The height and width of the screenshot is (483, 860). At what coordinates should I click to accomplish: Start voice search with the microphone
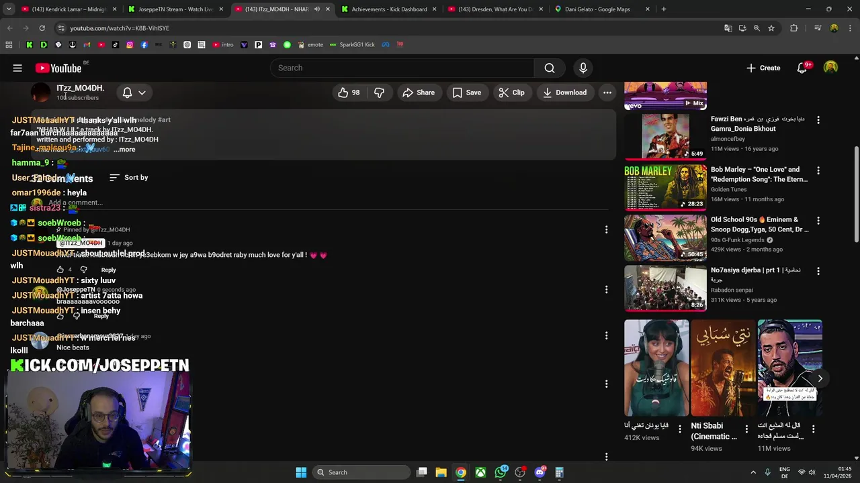click(583, 68)
